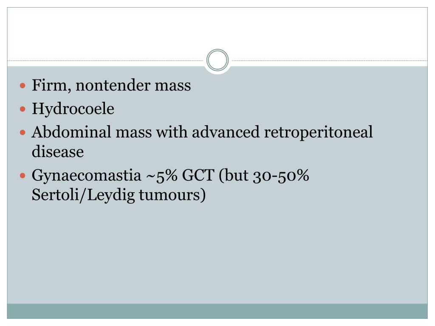This screenshot has height=326, width=435.
Task: Click the word 'Abdominal'
Action: coord(71,132)
